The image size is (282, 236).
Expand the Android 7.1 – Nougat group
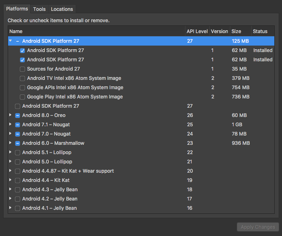pos(11,125)
